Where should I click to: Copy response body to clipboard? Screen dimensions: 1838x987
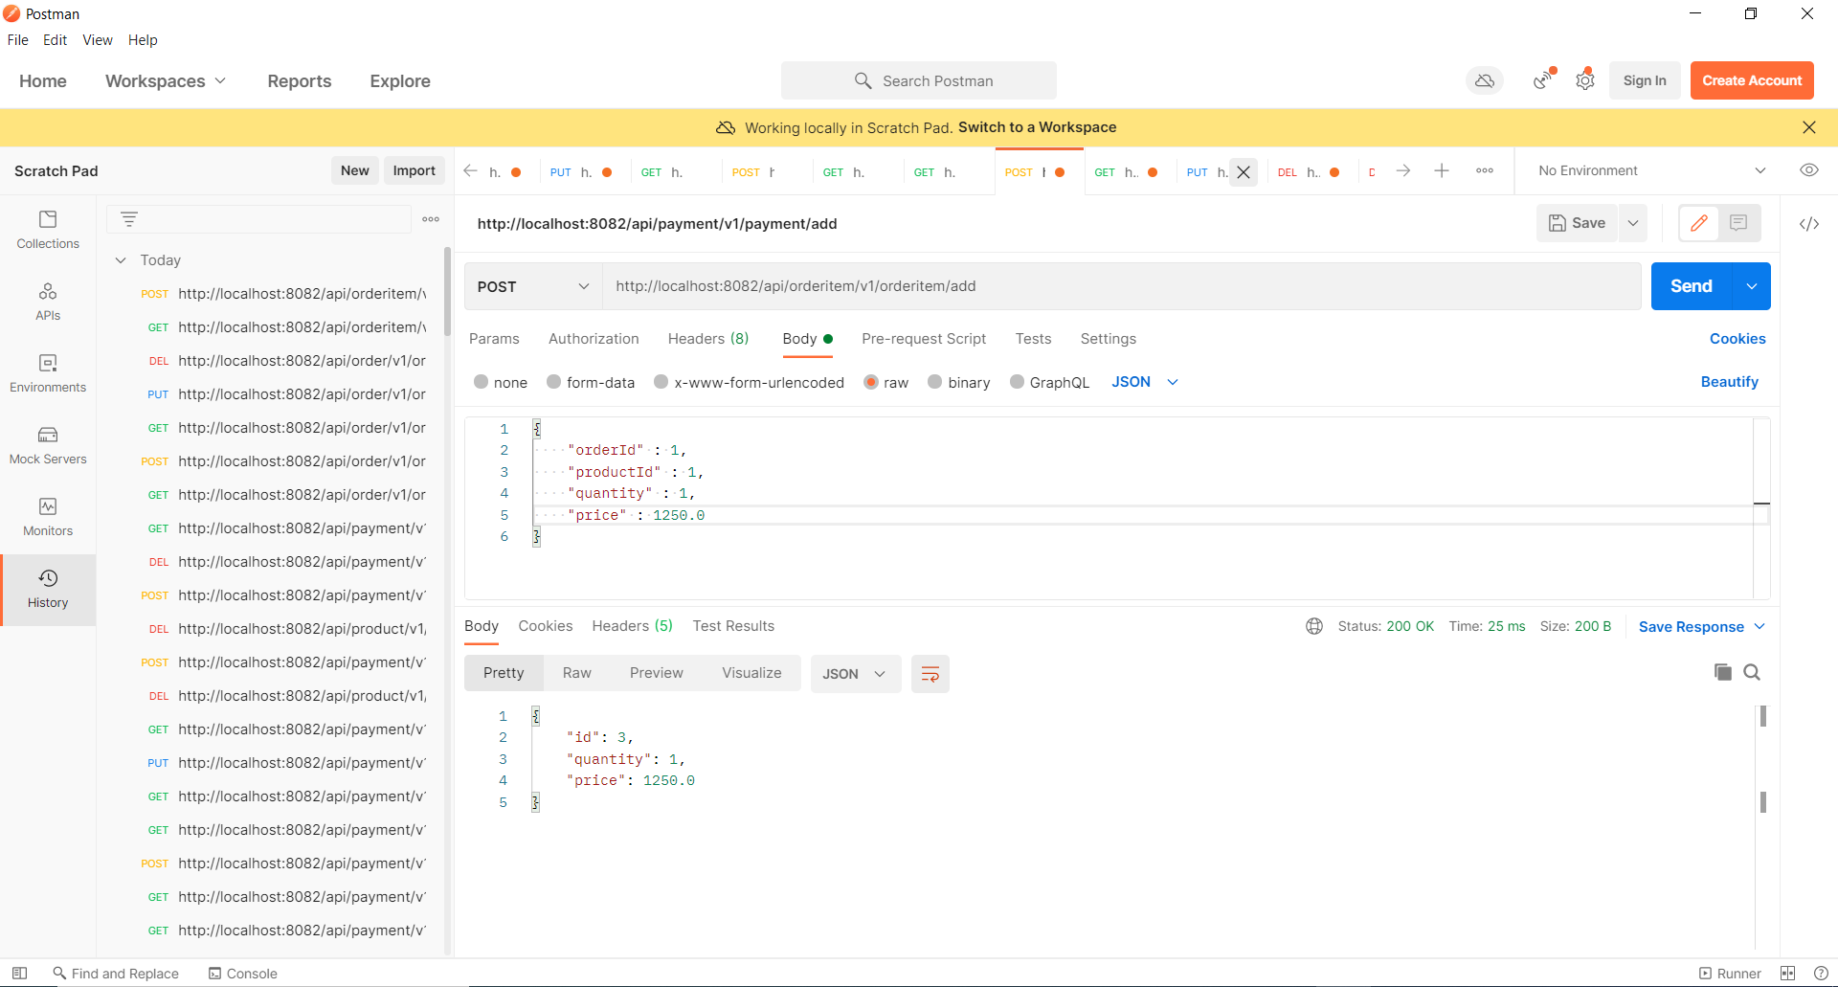1722,672
